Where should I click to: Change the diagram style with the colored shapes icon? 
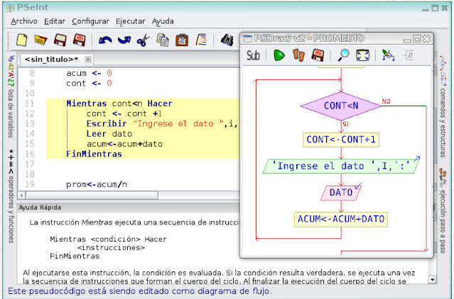tap(388, 55)
